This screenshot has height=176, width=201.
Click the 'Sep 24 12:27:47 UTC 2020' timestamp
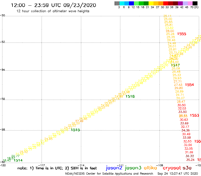[178, 174]
